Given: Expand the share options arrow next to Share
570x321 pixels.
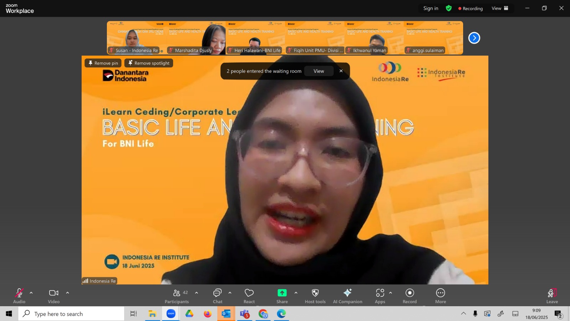Looking at the screenshot, I should click(x=296, y=293).
